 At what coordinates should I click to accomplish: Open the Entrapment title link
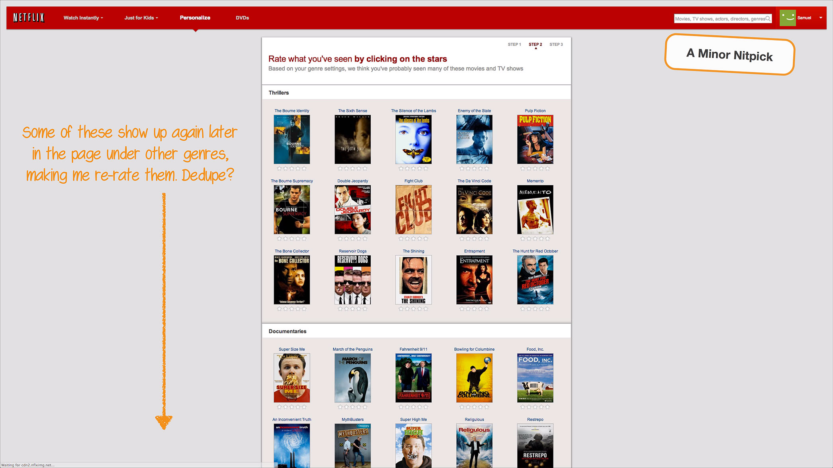[474, 251]
